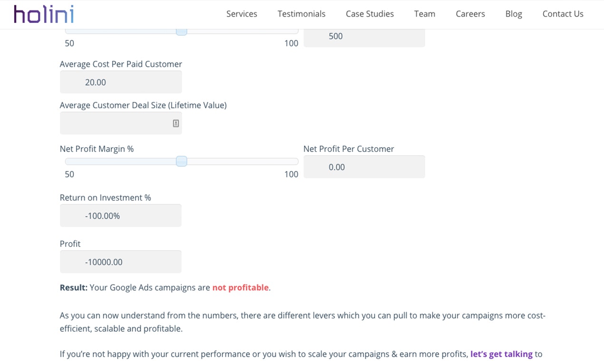The height and width of the screenshot is (361, 604).
Task: Open the Case Studies page
Action: [x=370, y=14]
